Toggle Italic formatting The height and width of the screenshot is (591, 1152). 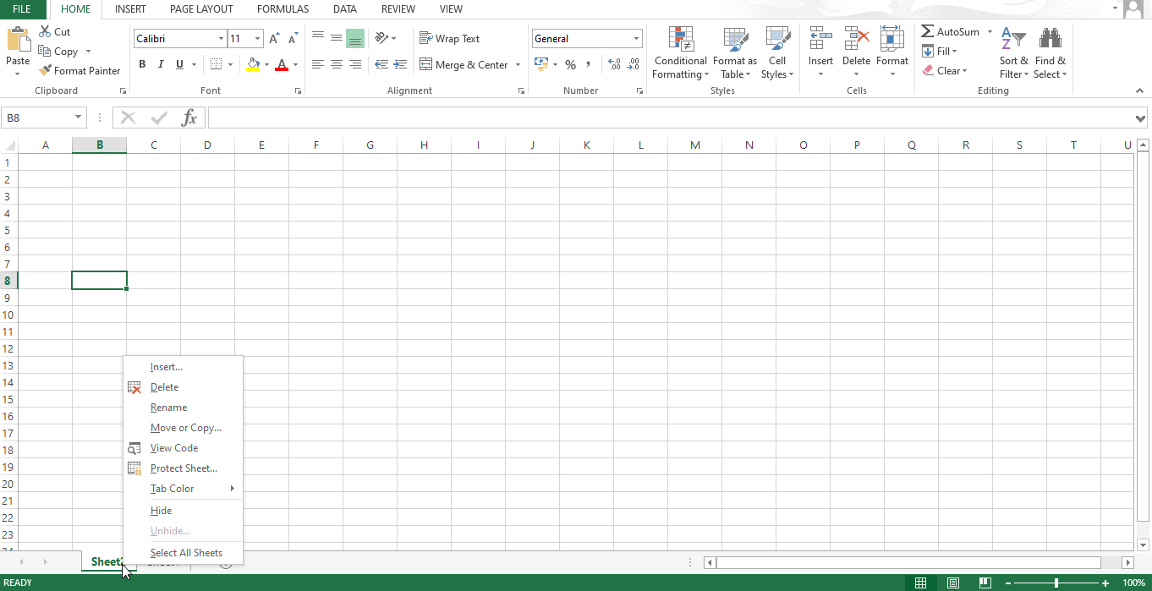coord(161,64)
